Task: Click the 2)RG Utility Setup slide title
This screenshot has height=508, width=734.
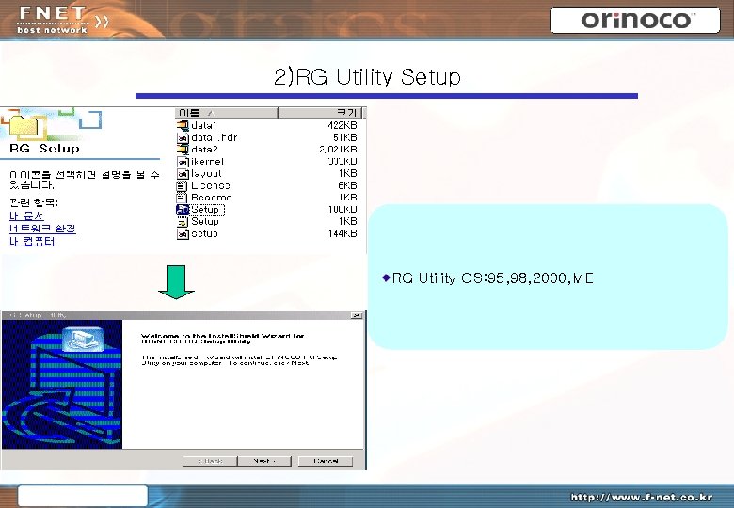Action: (367, 77)
